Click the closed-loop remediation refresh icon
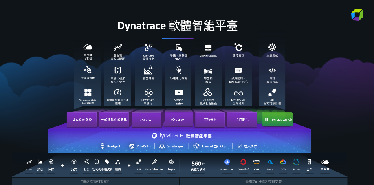This screenshot has height=185, width=374. coord(238,47)
